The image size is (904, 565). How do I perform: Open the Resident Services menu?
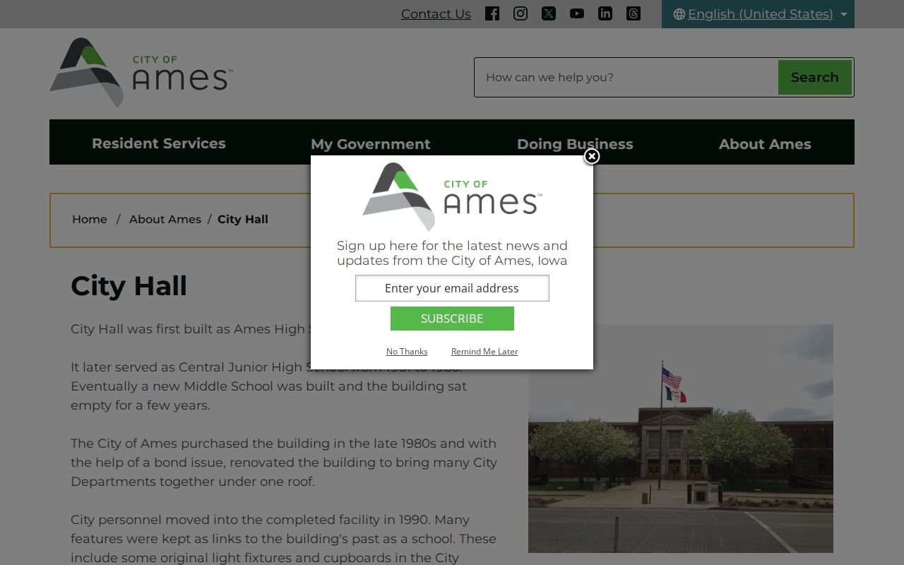coord(159,143)
